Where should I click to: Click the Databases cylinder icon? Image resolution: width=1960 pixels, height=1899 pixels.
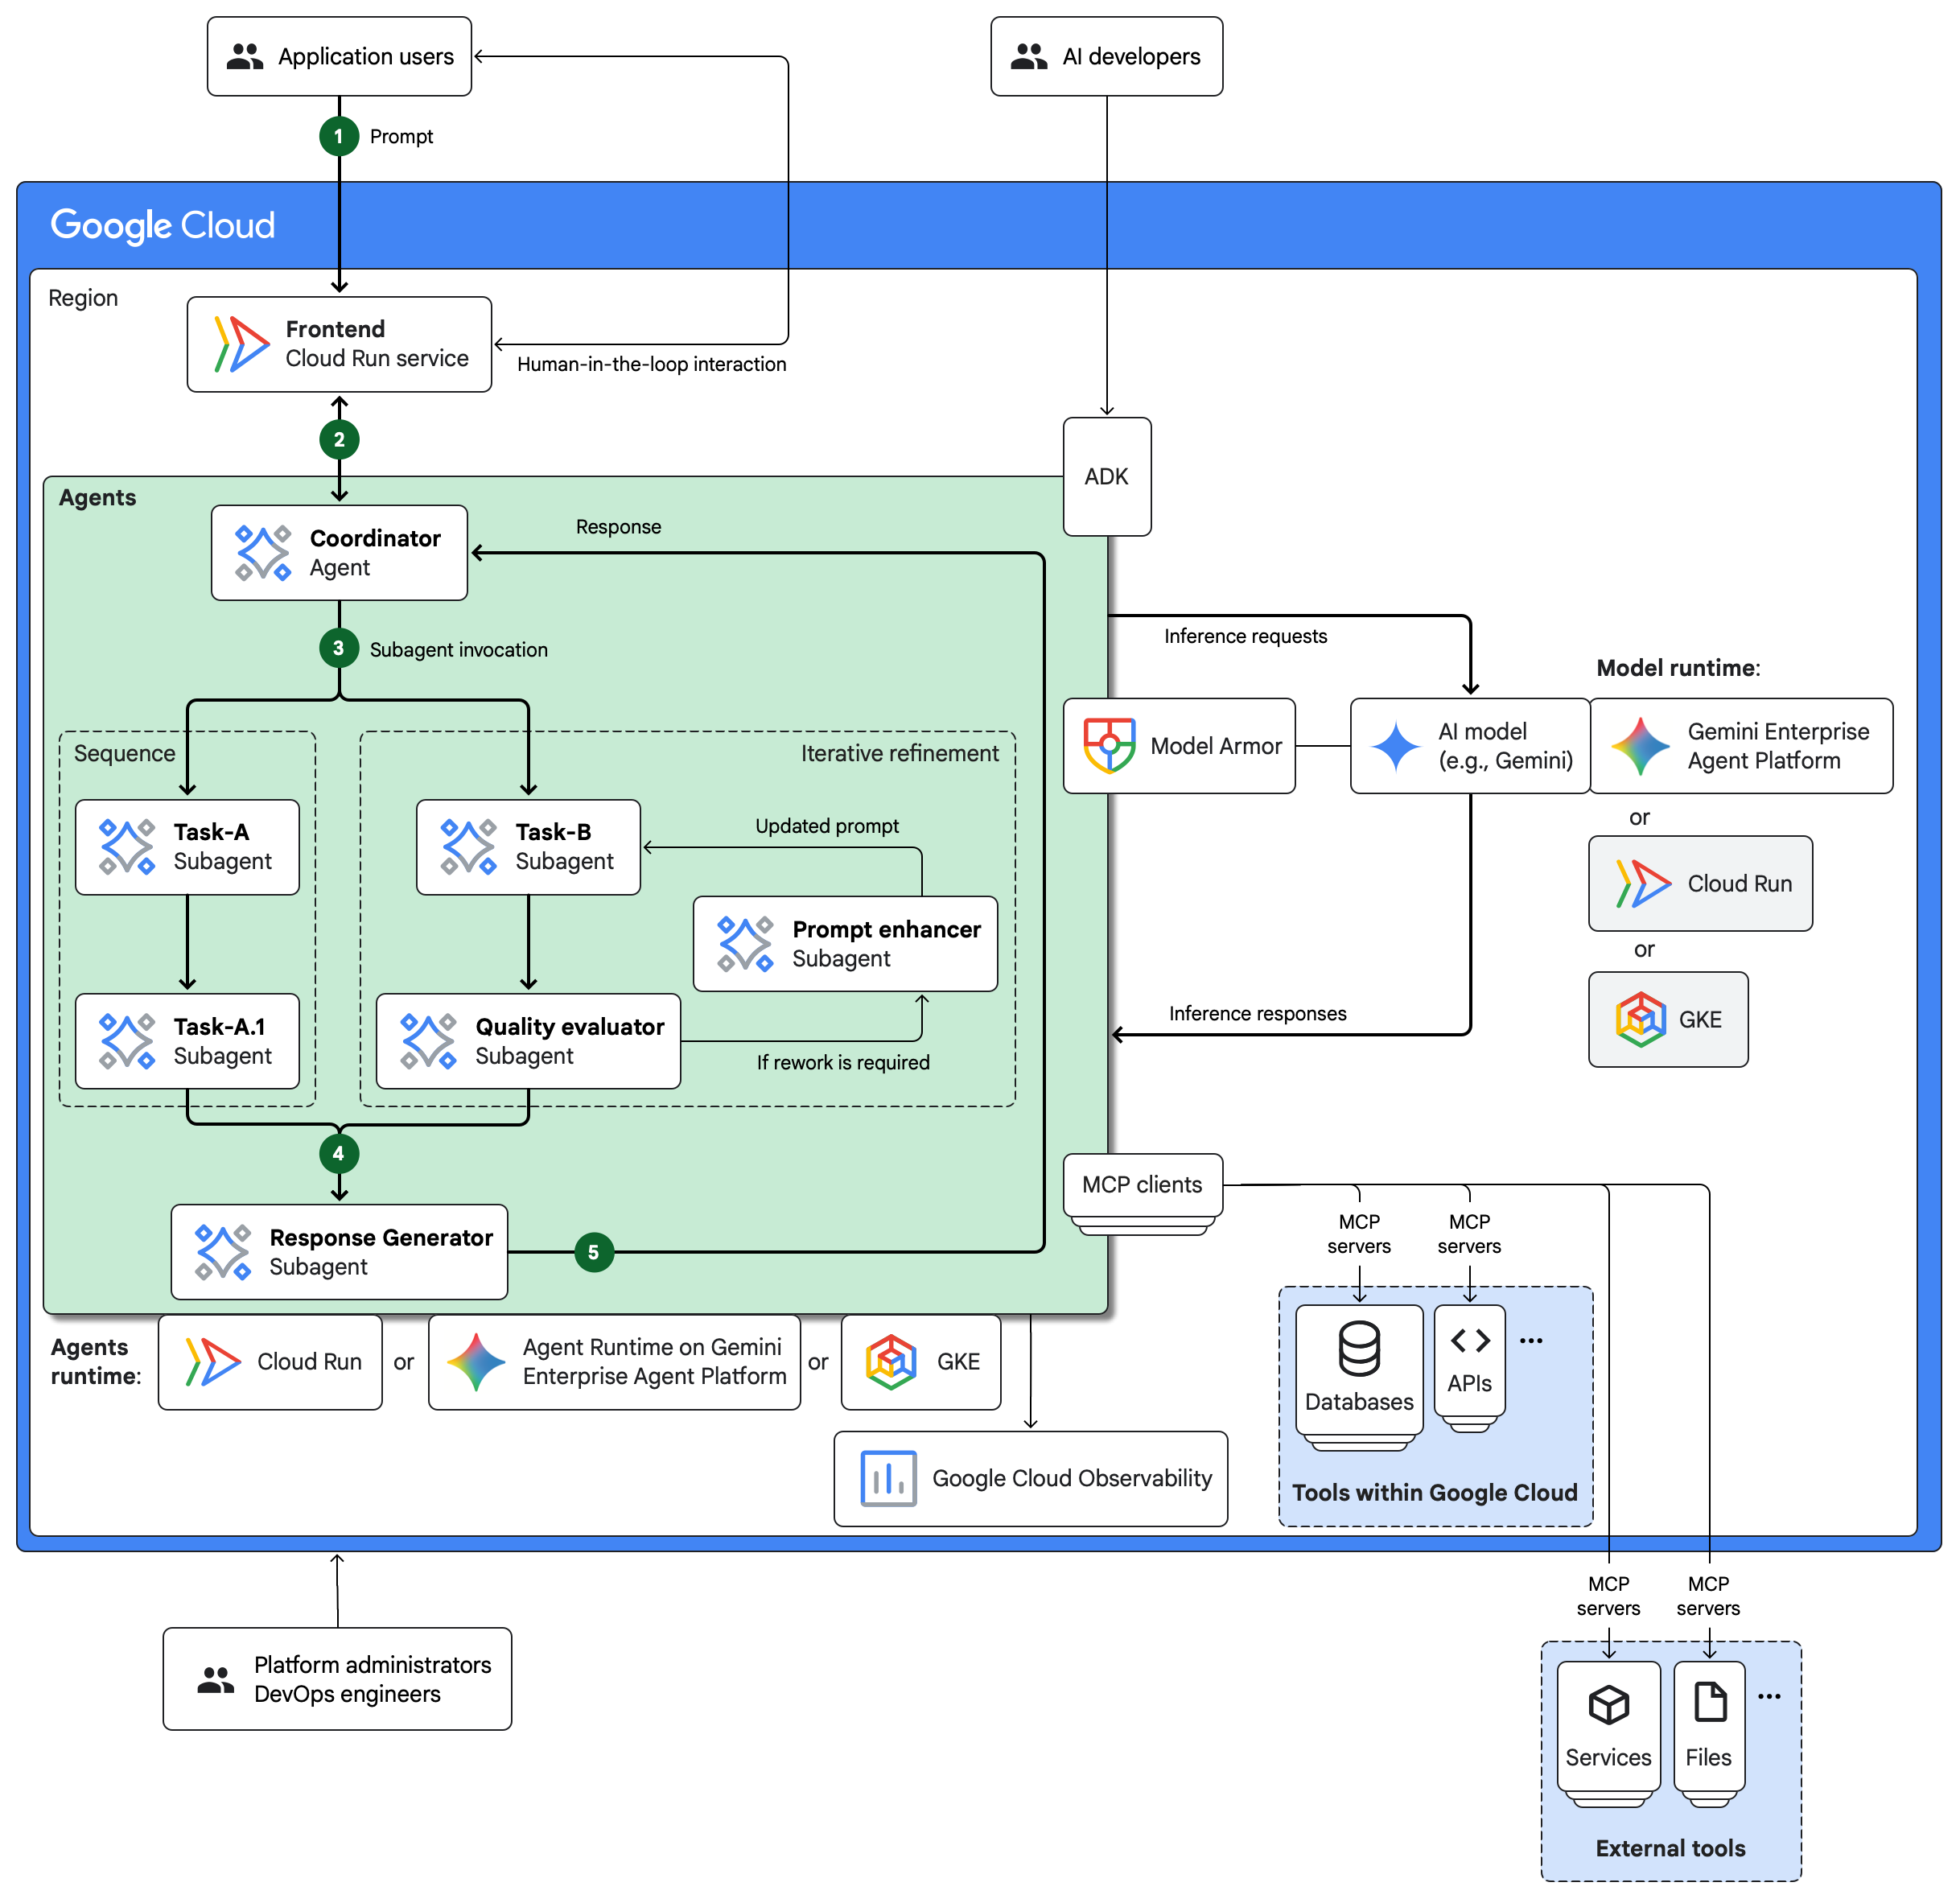tap(1359, 1349)
